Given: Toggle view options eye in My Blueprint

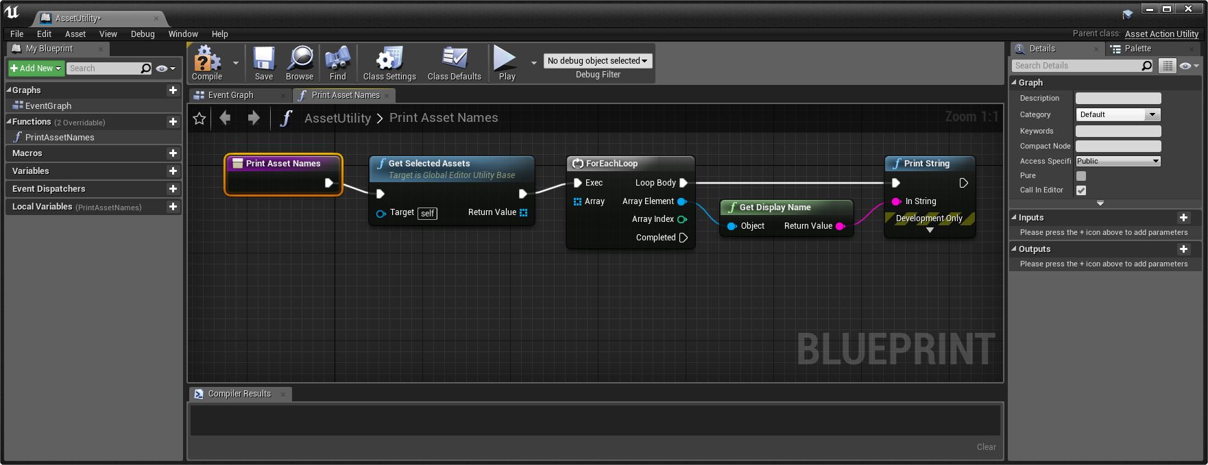Looking at the screenshot, I should coord(165,68).
